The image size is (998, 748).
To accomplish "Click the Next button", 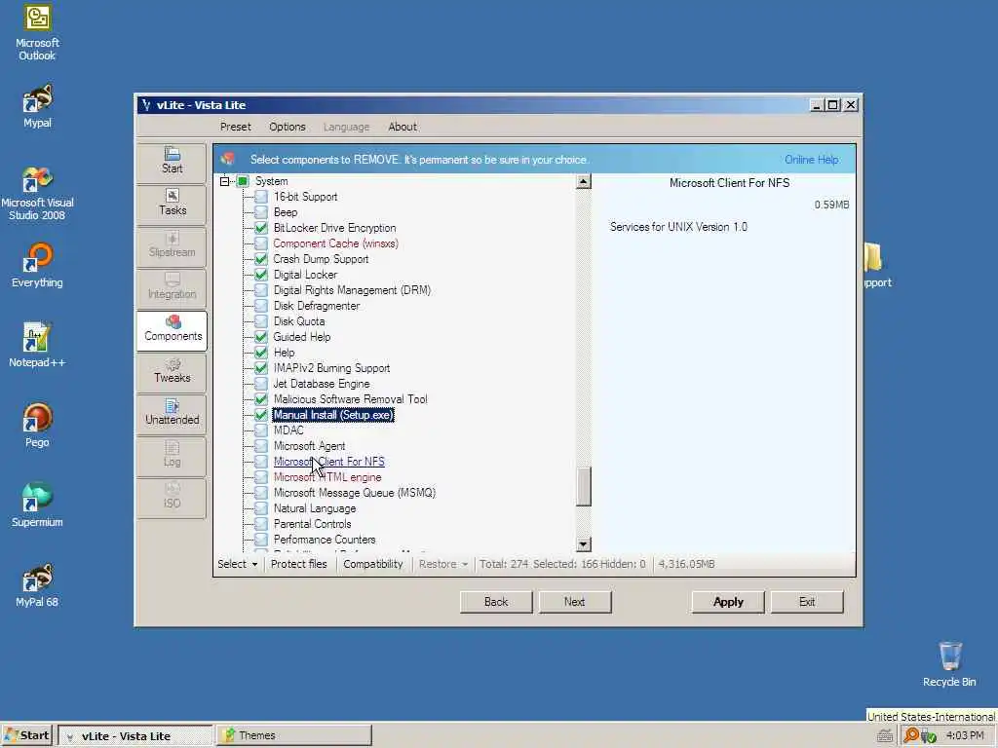I will [x=575, y=602].
